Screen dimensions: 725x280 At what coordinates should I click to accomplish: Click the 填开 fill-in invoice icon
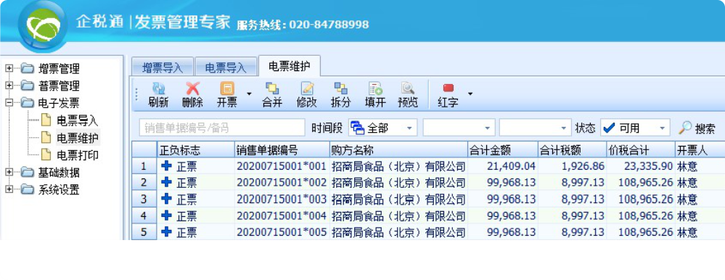coord(375,88)
